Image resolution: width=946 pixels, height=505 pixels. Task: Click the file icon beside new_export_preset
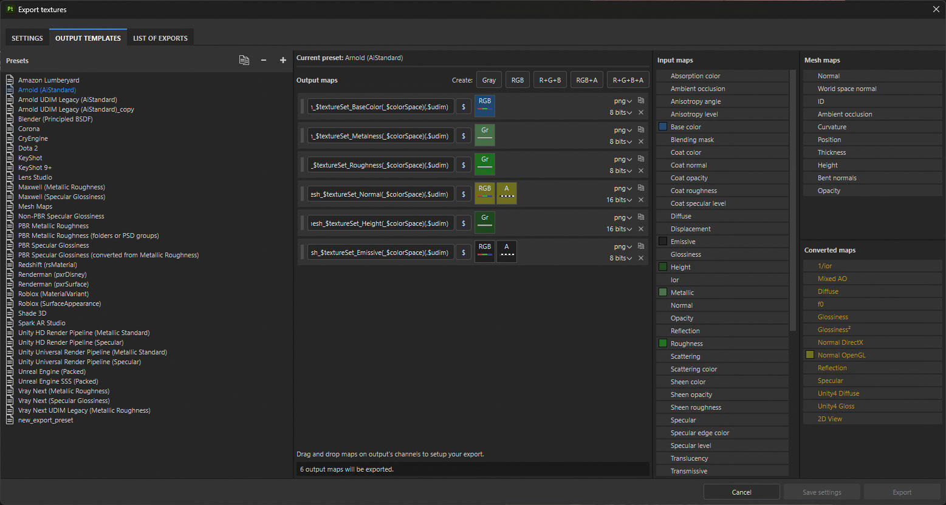point(10,420)
